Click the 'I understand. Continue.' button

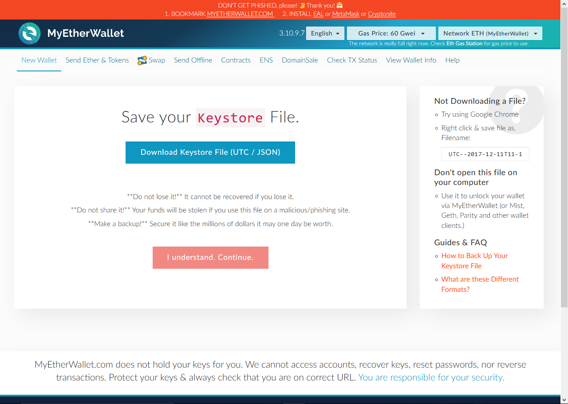(210, 257)
